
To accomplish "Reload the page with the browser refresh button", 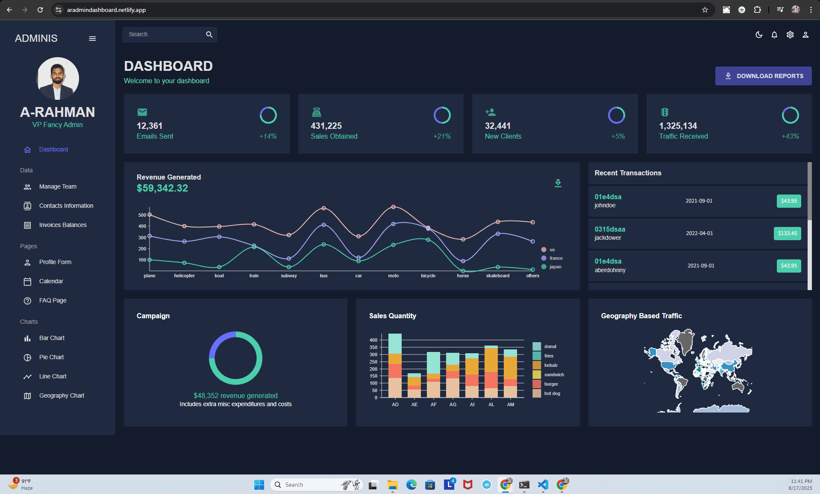I will [x=40, y=10].
